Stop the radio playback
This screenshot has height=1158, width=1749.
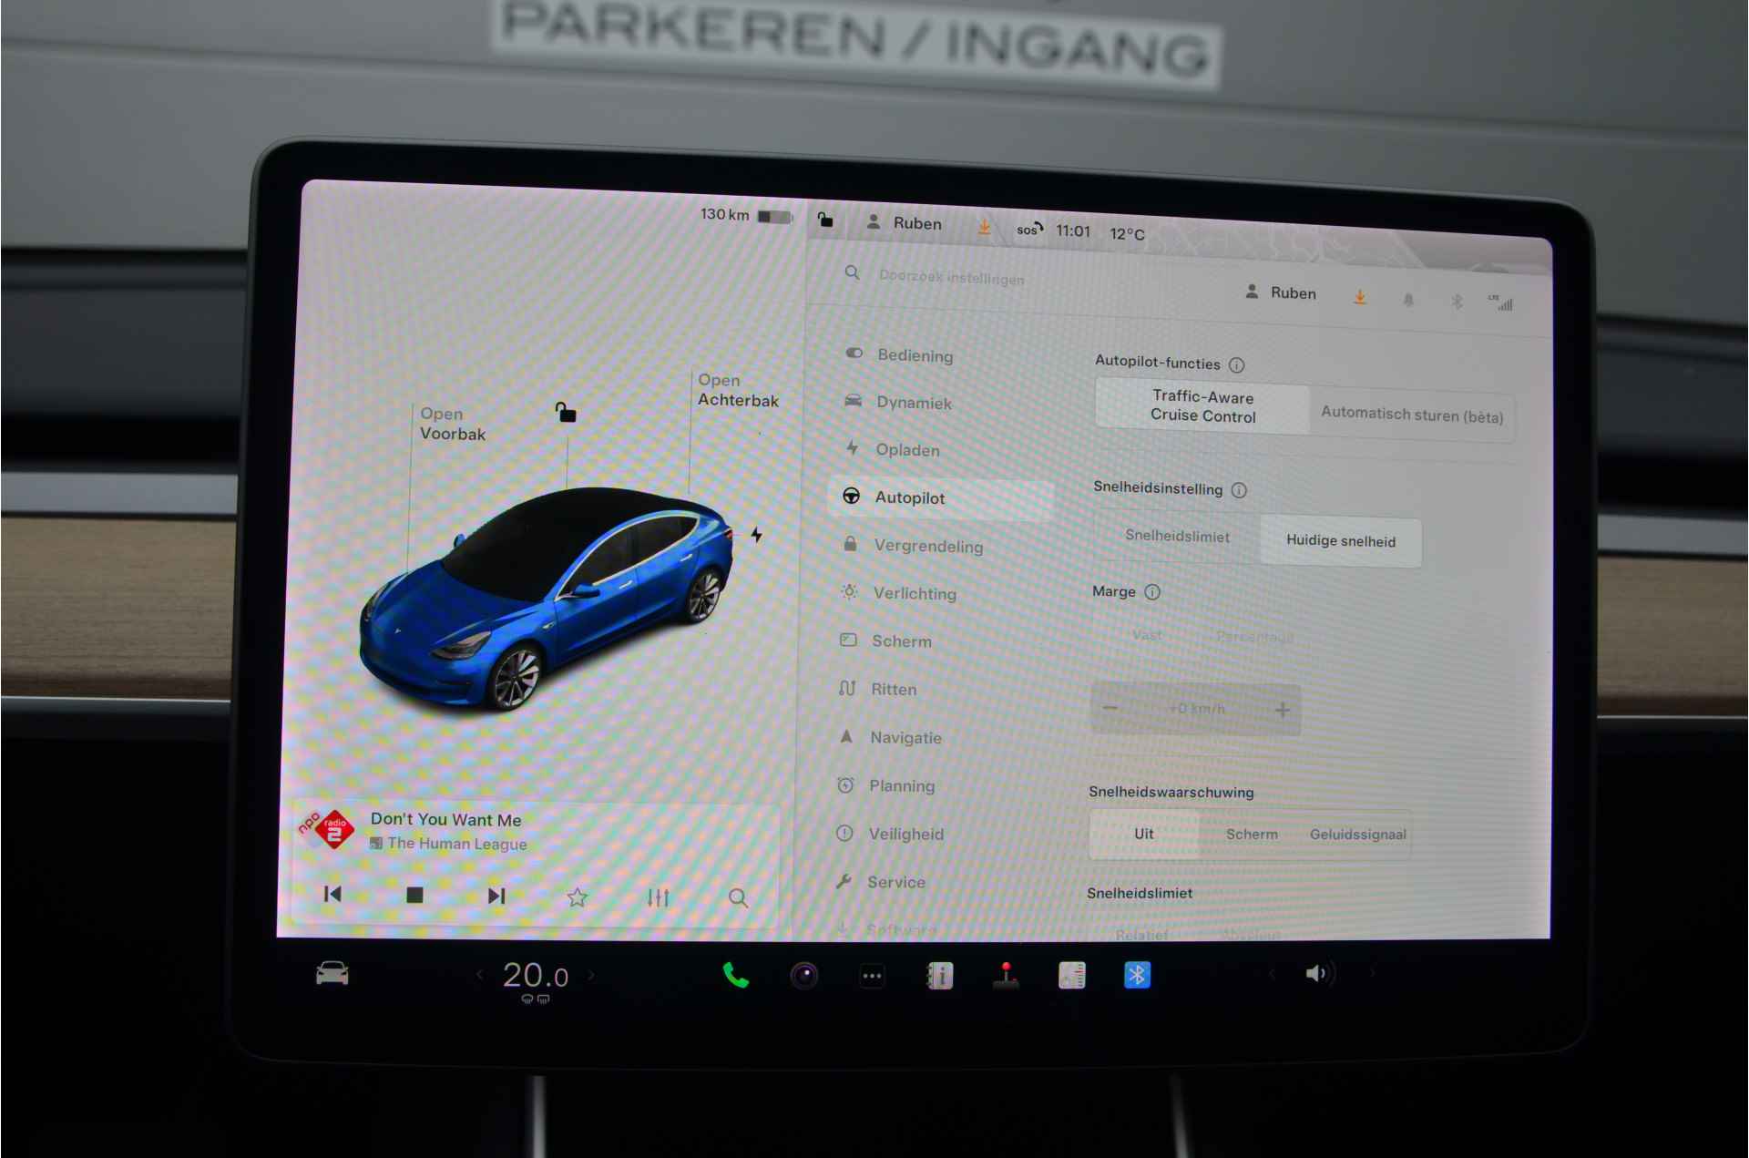pyautogui.click(x=414, y=896)
